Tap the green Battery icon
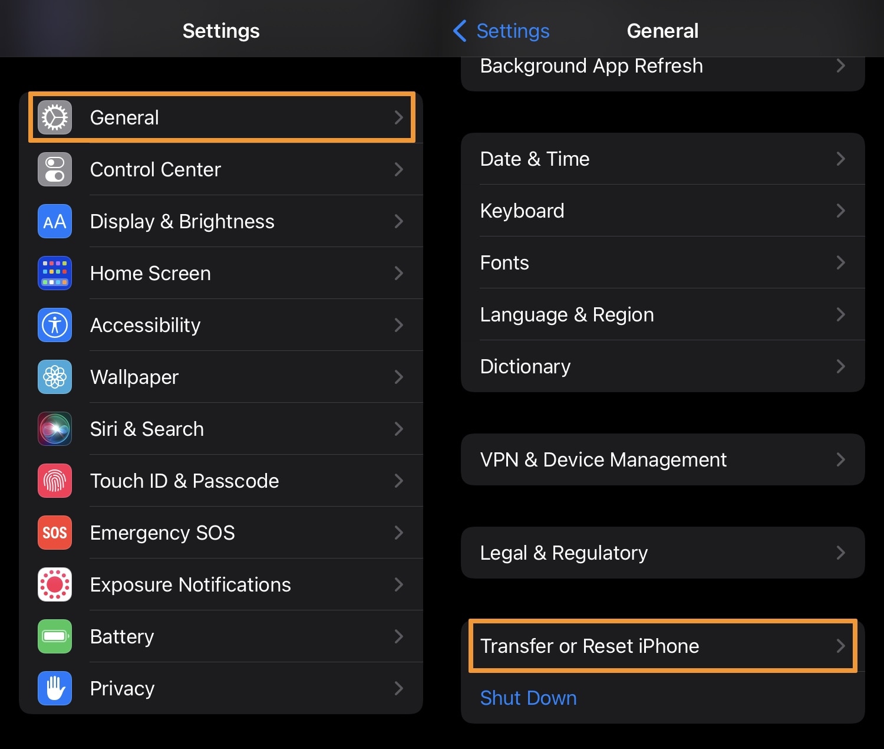The image size is (884, 749). coord(55,636)
